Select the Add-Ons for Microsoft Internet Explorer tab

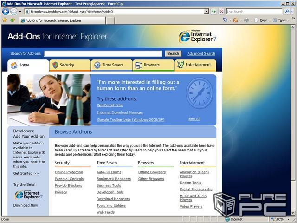point(63,20)
